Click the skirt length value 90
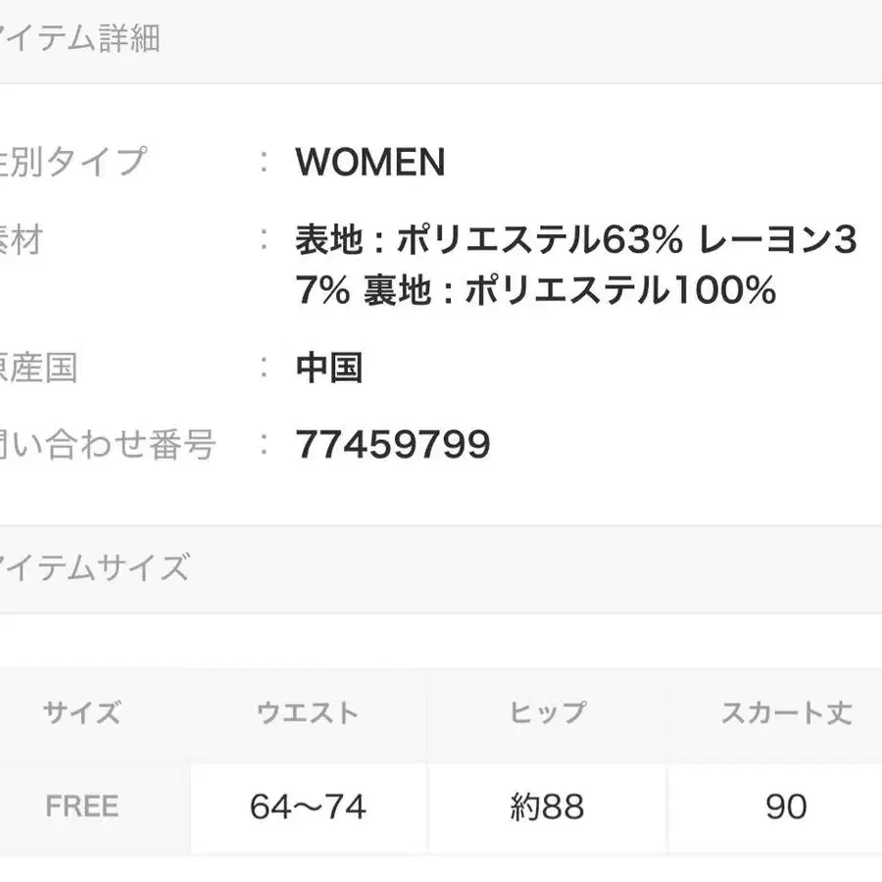 pyautogui.click(x=786, y=807)
